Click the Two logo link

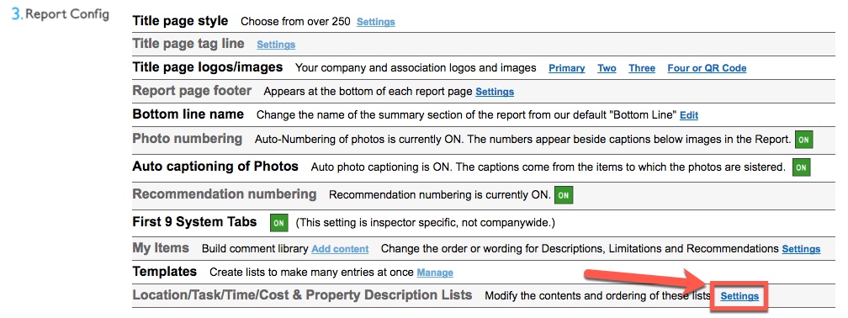point(607,68)
